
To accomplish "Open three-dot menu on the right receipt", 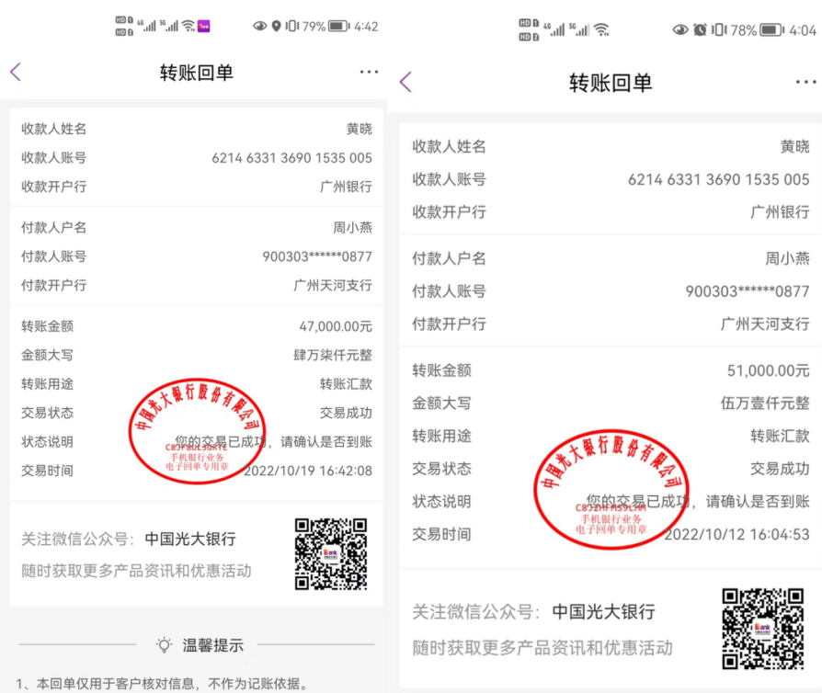I will [x=805, y=83].
